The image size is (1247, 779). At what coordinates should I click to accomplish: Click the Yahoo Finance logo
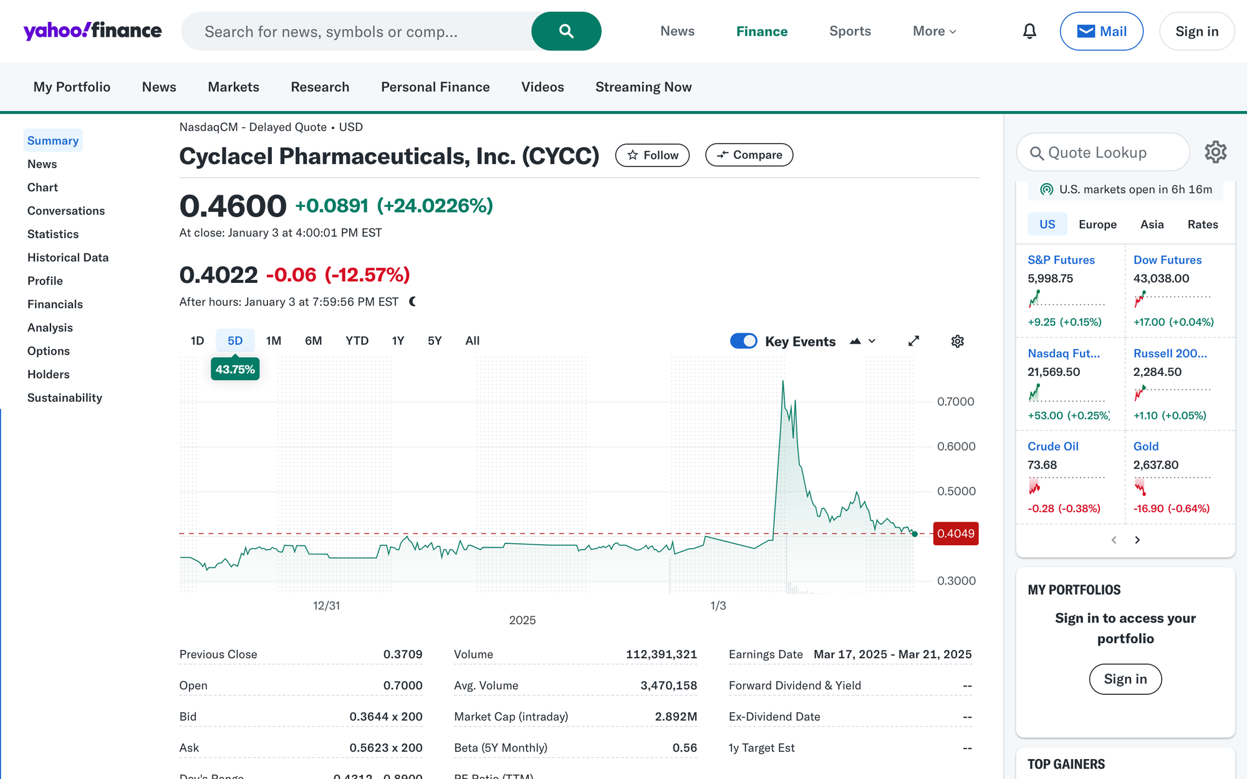click(92, 31)
